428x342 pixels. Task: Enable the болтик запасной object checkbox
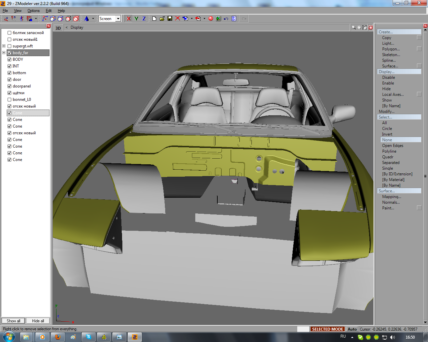pos(9,33)
